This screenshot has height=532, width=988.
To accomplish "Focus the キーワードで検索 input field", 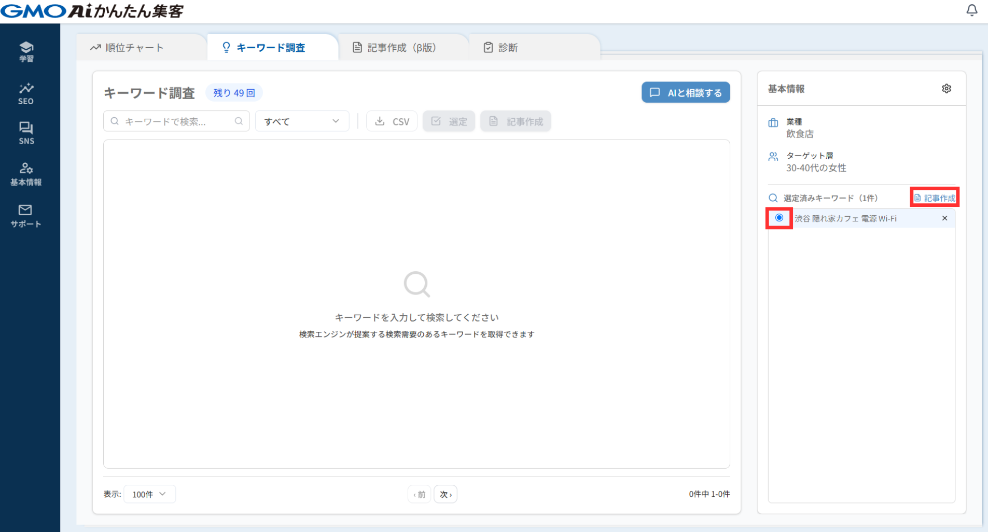I will coord(171,121).
